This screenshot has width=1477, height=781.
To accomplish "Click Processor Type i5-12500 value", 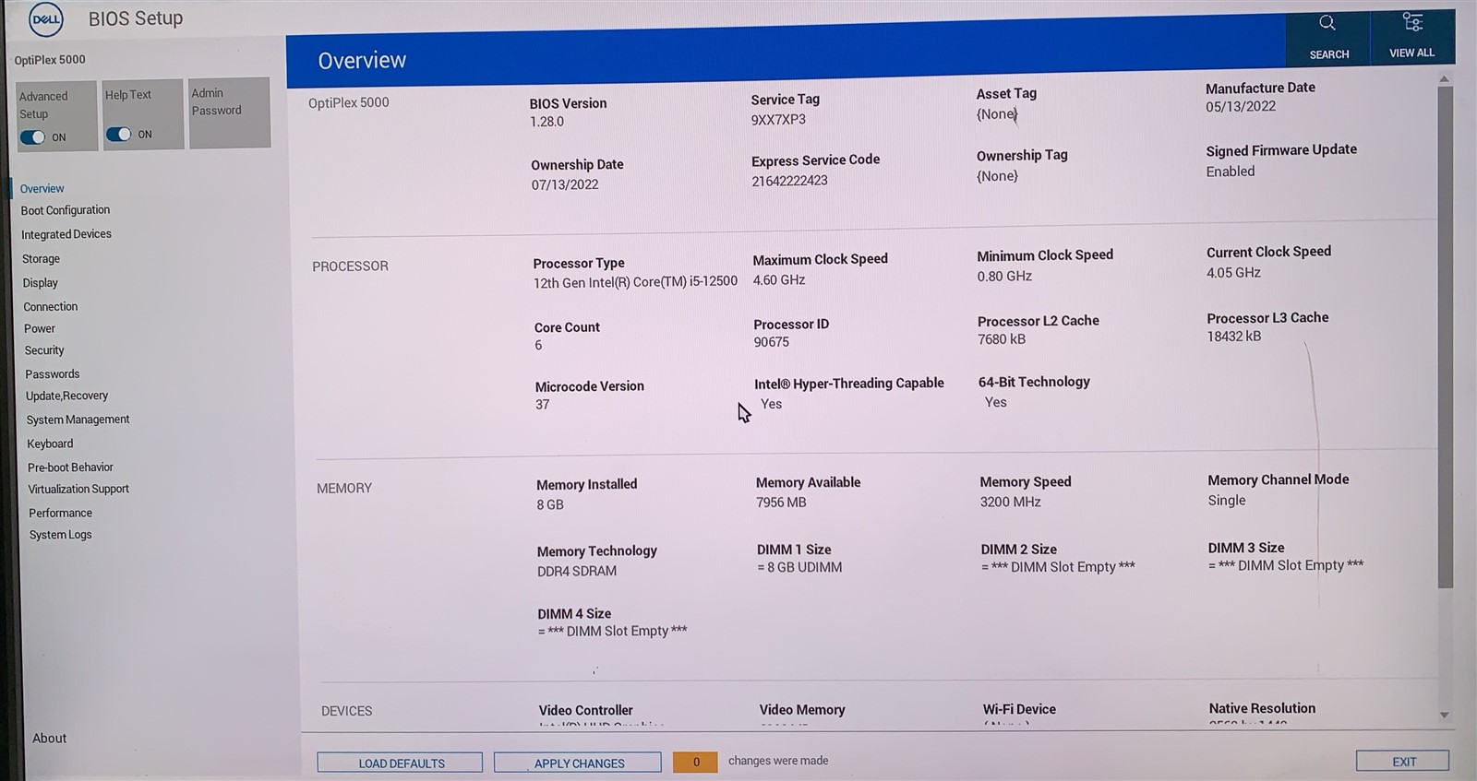I will [x=635, y=282].
